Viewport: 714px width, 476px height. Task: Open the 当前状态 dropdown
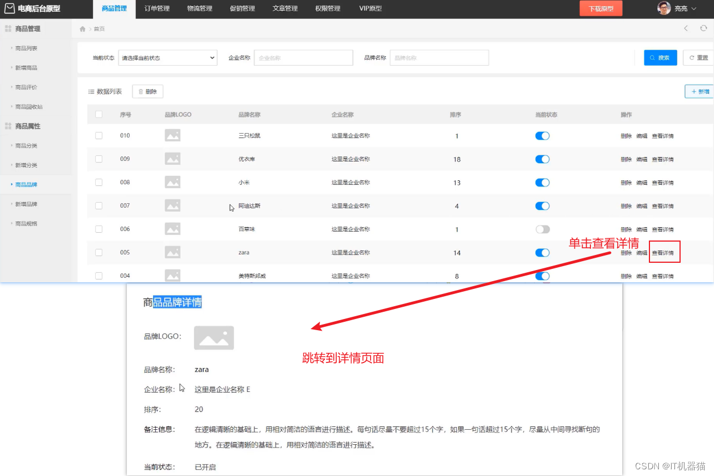pos(168,57)
